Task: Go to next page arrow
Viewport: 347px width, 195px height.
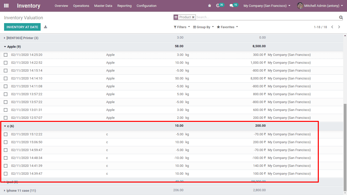Action: (x=339, y=27)
